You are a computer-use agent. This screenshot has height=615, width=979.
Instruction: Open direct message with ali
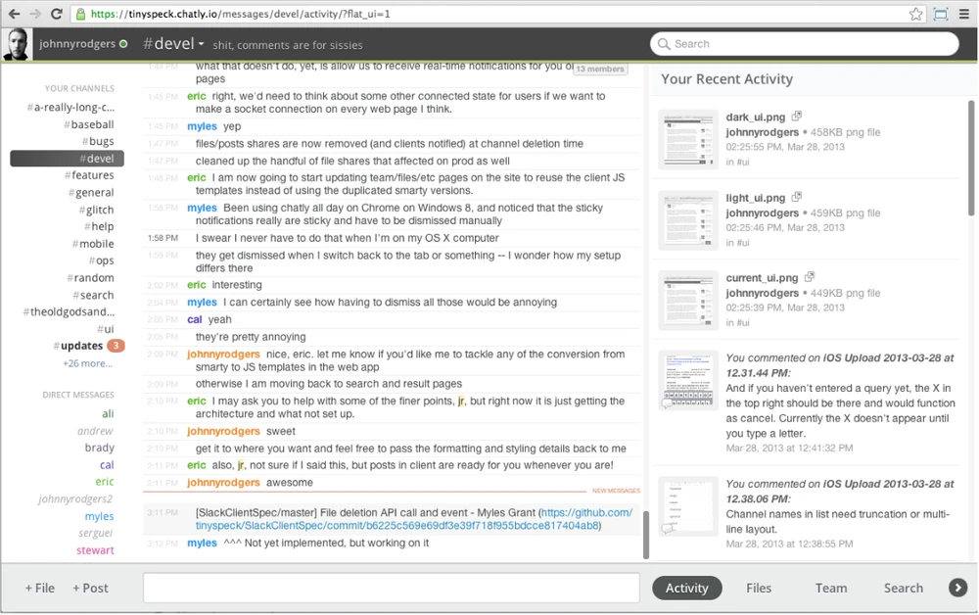(x=108, y=413)
